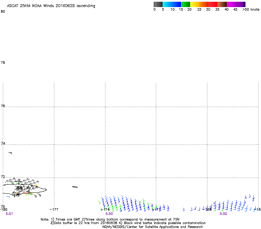Pick the red 30-35 knots color segment
Viewport: 261px width, 229px height.
(x=213, y=4)
